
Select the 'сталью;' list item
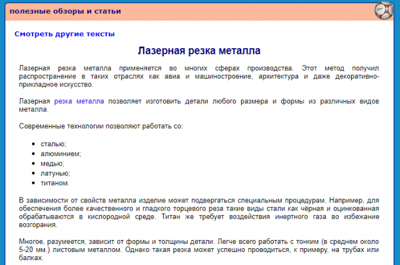point(53,144)
